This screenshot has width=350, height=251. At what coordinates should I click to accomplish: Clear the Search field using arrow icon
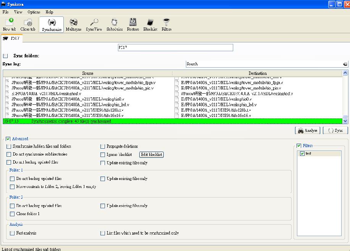(345, 64)
